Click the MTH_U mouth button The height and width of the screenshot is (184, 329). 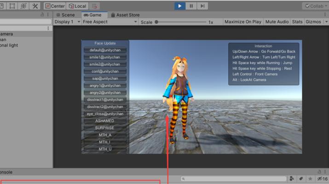coord(105,149)
